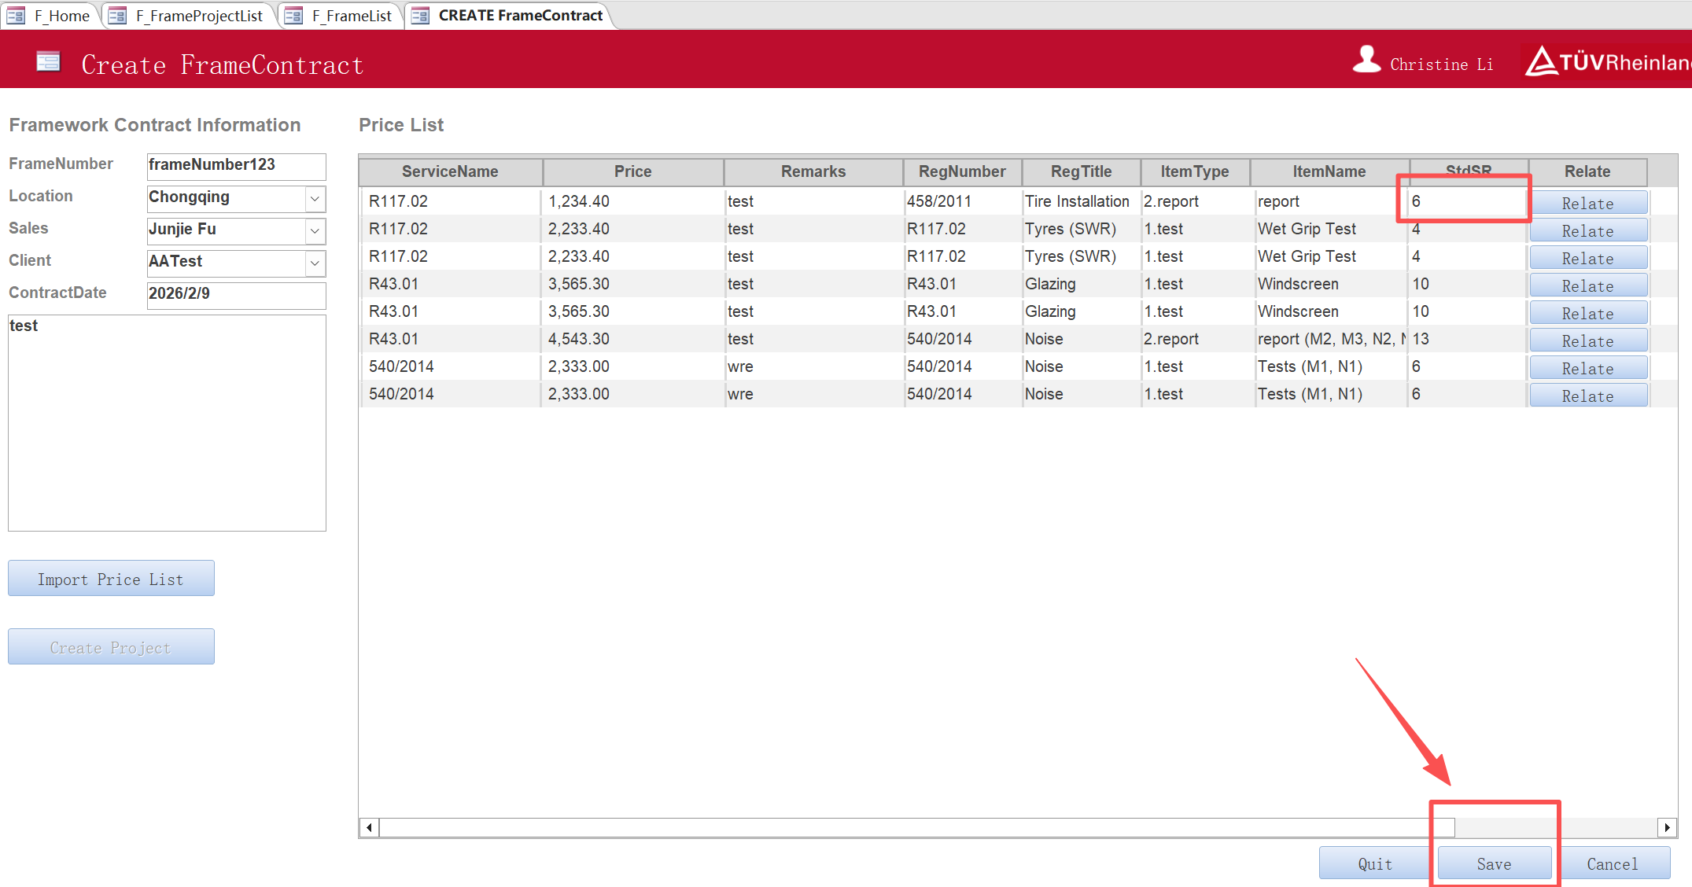Click the F_Home tab form icon
The width and height of the screenshot is (1692, 887).
click(17, 16)
